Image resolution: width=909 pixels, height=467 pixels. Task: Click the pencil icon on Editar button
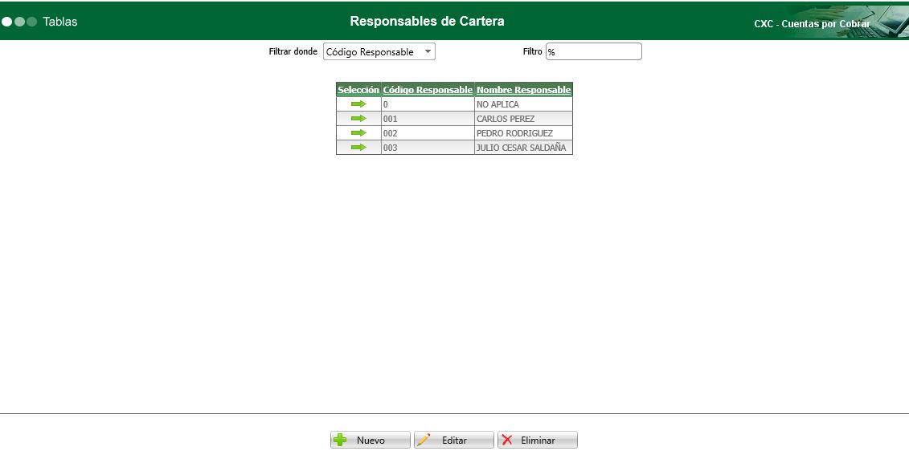(x=425, y=439)
